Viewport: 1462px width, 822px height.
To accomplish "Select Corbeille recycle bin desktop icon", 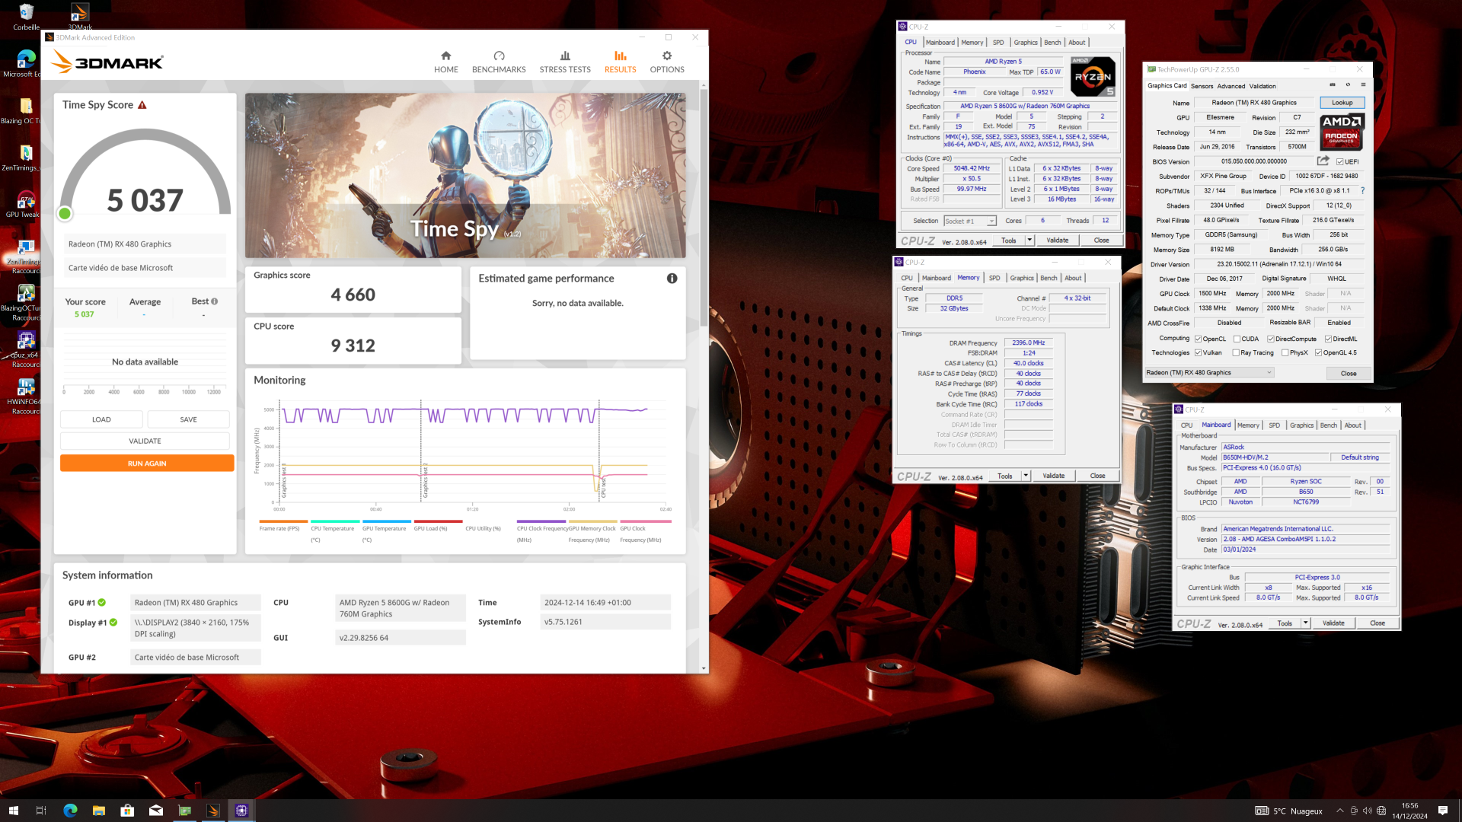I will [x=26, y=17].
